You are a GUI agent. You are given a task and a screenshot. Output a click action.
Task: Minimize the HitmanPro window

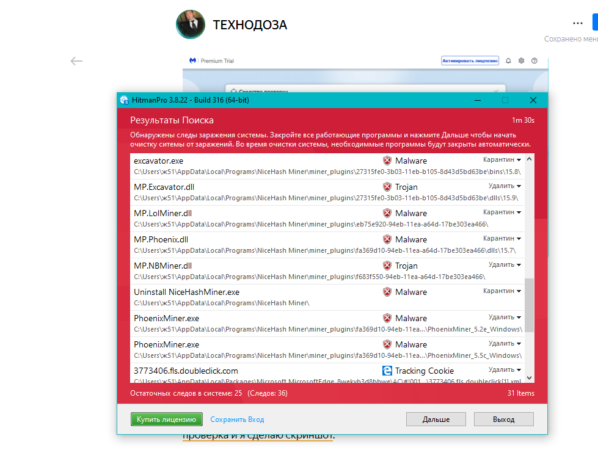click(x=478, y=100)
